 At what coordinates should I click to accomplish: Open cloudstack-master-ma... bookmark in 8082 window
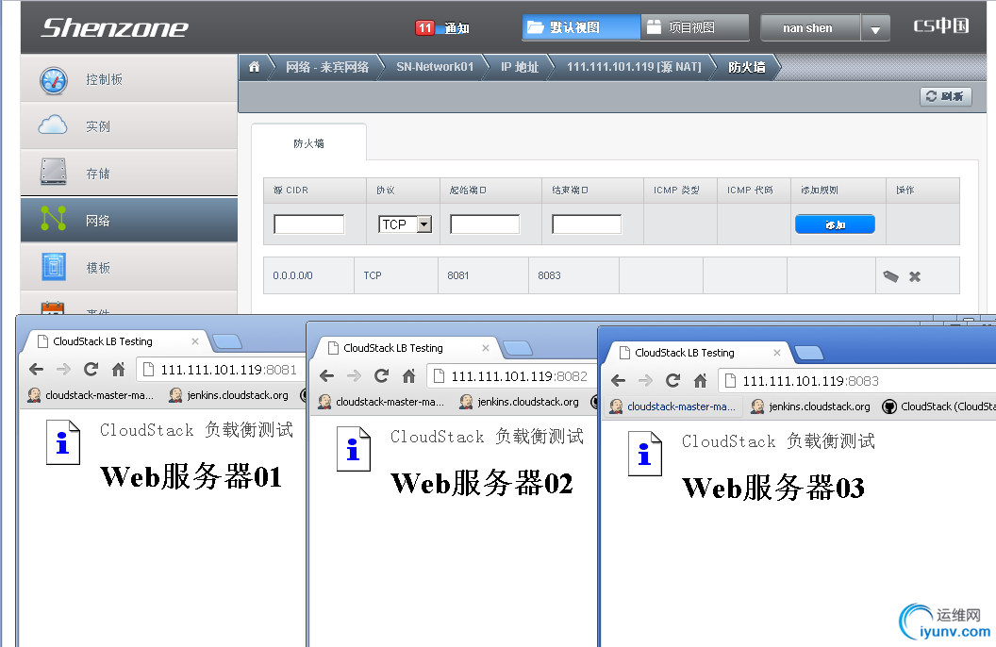[x=380, y=402]
